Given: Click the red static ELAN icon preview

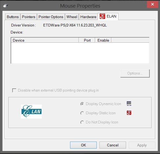Looking at the screenshot, I should 129,113.
